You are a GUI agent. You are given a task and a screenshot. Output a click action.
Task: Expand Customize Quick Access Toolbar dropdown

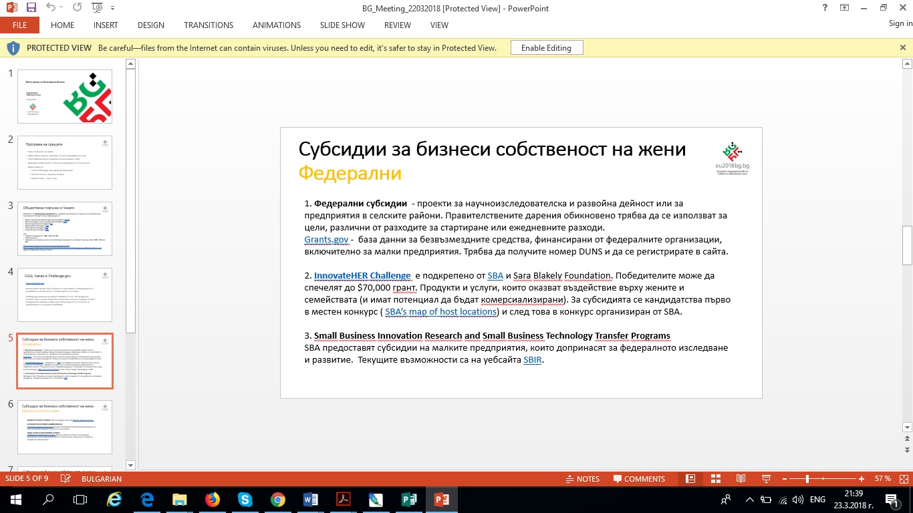[x=112, y=8]
